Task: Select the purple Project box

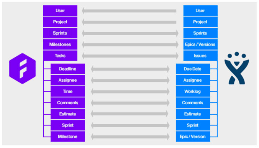Action: pyautogui.click(x=60, y=22)
